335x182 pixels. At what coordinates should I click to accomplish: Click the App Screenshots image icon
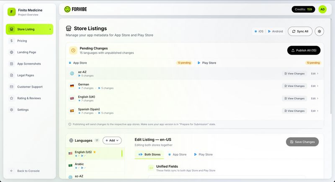coord(12,64)
